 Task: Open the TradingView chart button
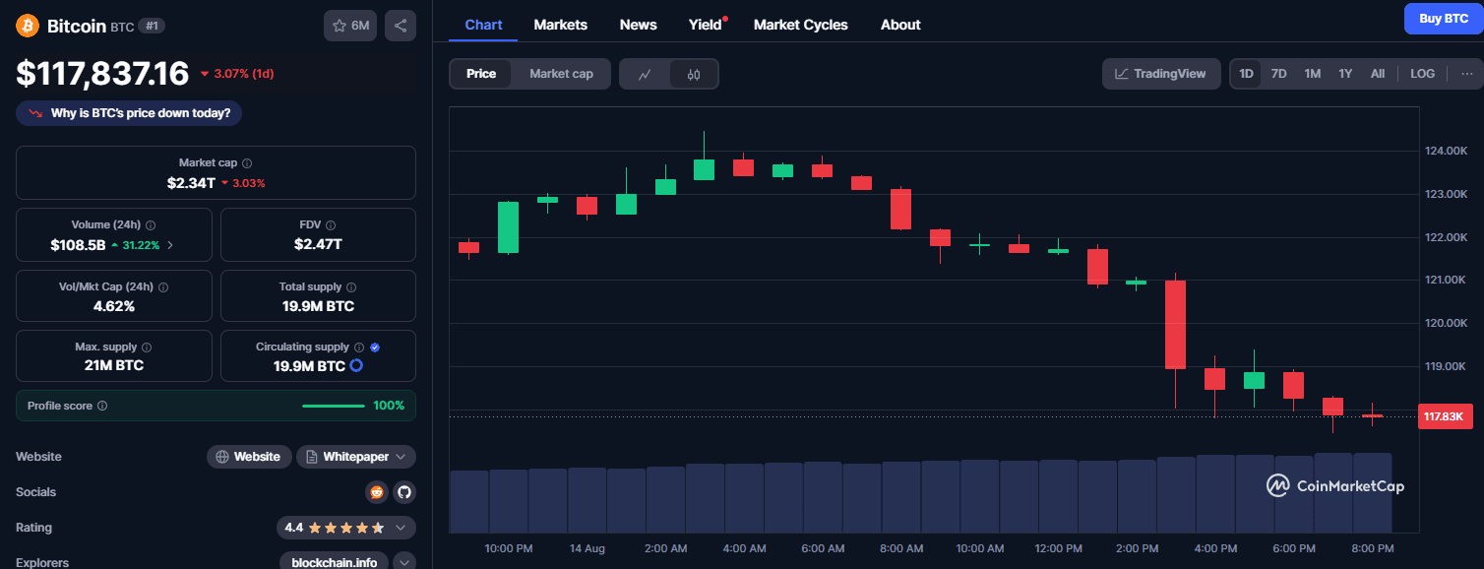(1161, 74)
